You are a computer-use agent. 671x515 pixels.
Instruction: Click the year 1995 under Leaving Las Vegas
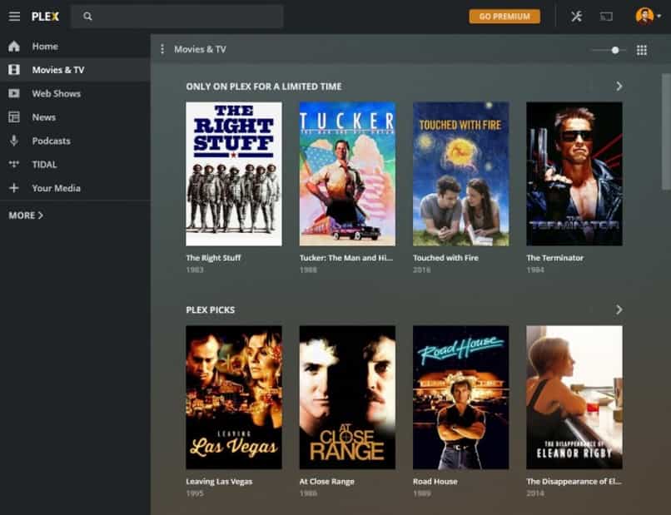tap(195, 493)
